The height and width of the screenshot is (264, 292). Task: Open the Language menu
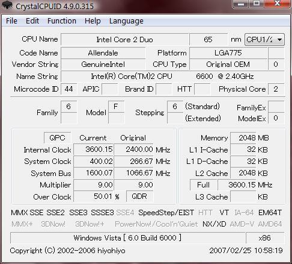tap(126, 21)
